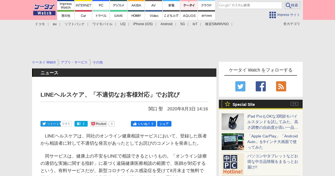
Task: Open the Ketai Watch site logo
Action: pyautogui.click(x=44, y=10)
